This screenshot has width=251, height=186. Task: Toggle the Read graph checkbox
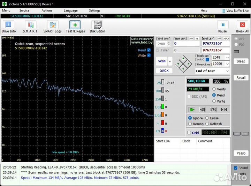point(149,50)
